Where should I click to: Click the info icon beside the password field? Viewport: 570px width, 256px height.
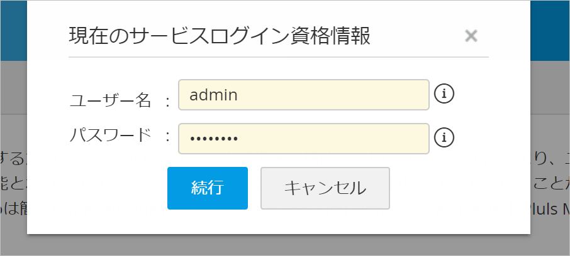[x=444, y=137]
